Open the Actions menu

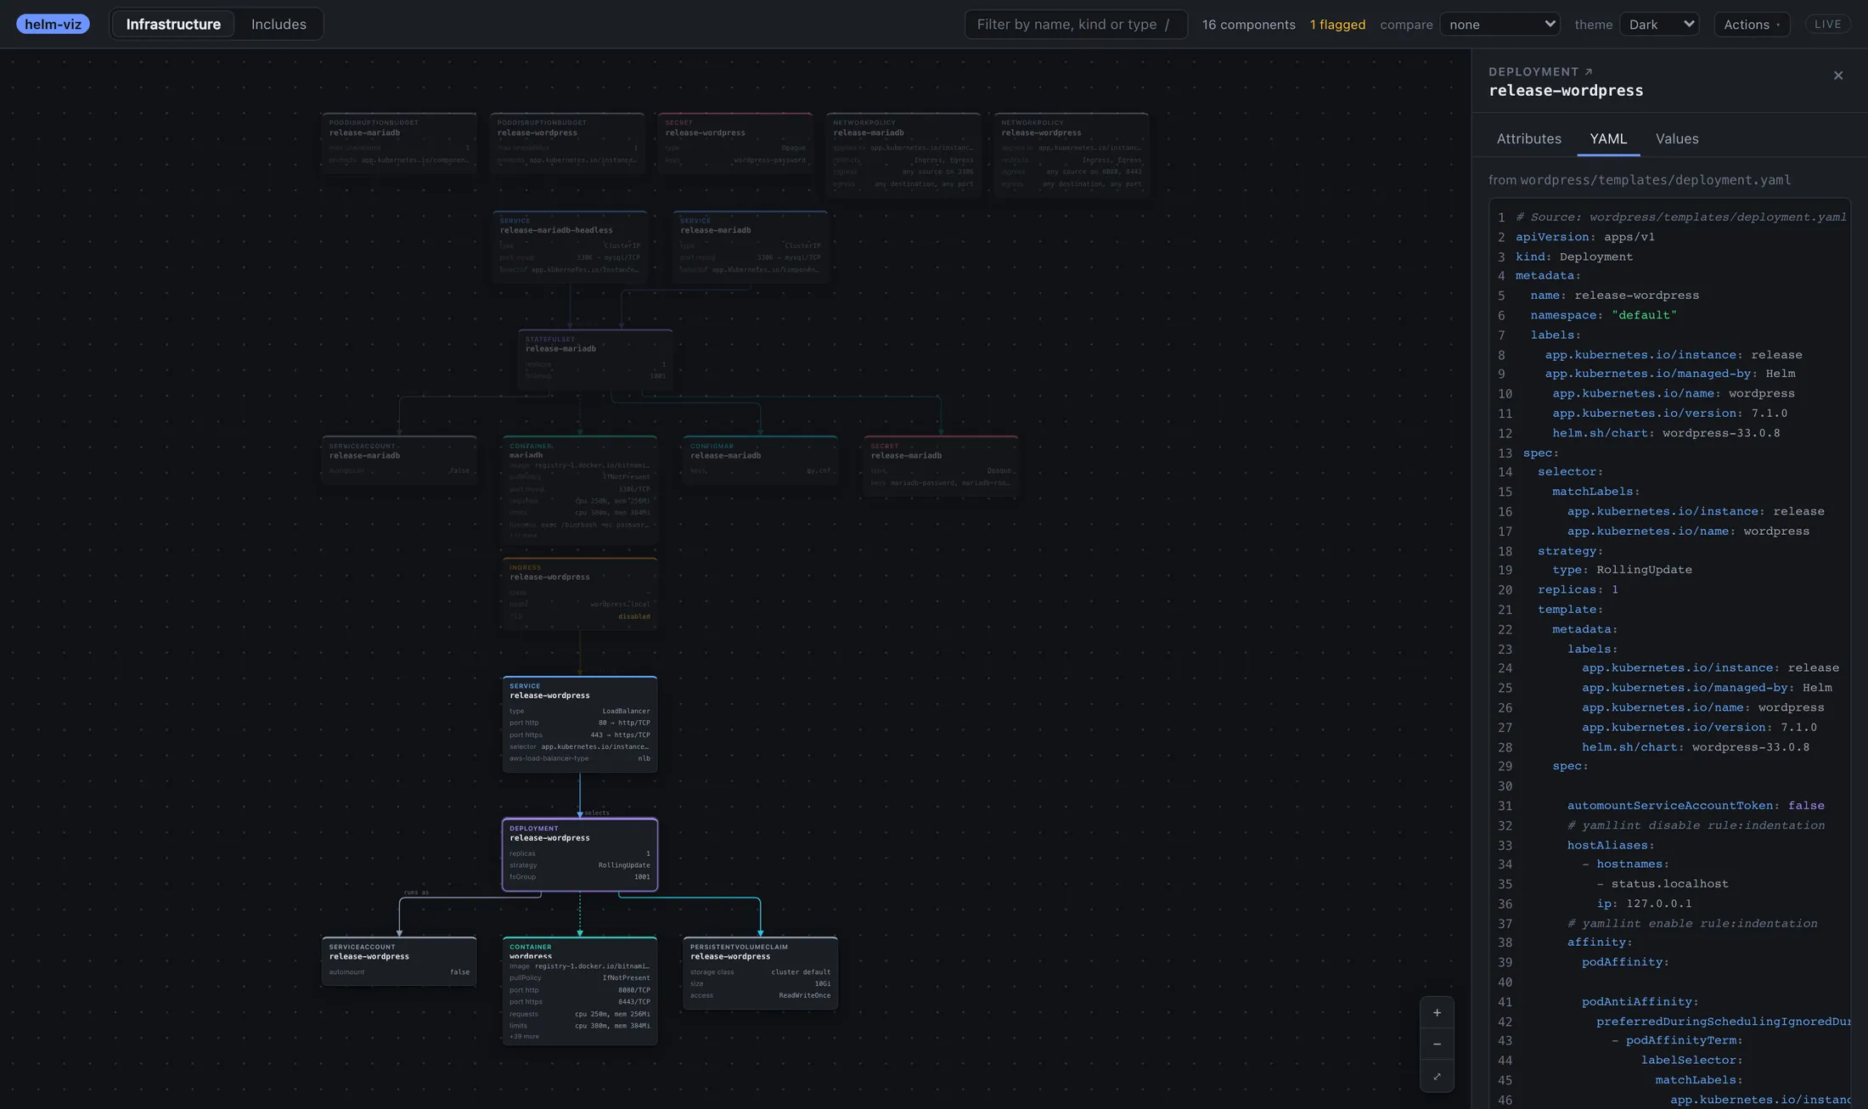[x=1752, y=24]
